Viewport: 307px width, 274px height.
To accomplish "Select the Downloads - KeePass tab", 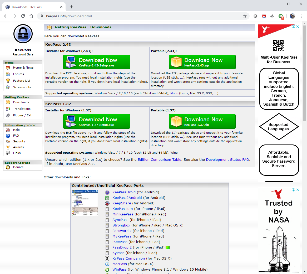I will coord(34,7).
